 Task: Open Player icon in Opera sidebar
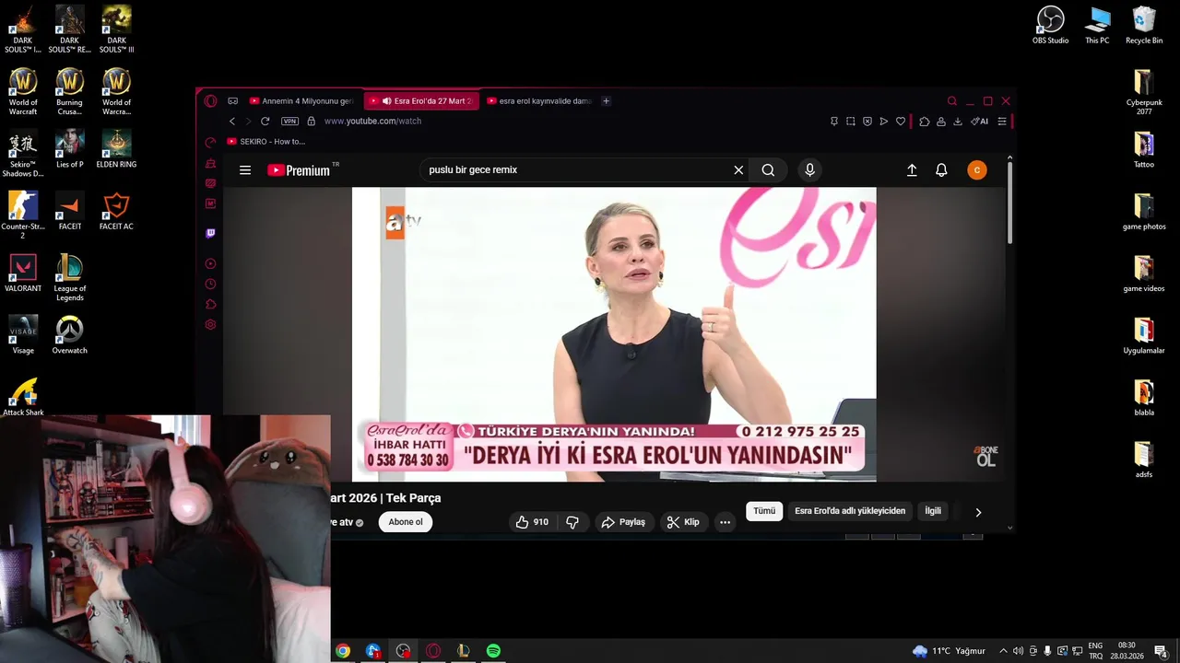[210, 264]
